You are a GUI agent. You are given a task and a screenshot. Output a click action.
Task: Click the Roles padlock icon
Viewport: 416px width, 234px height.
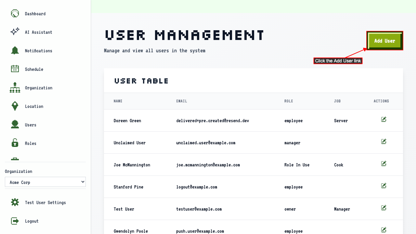point(15,143)
